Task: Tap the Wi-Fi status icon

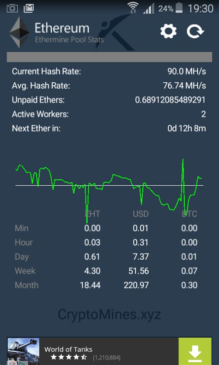Action: pyautogui.click(x=133, y=8)
